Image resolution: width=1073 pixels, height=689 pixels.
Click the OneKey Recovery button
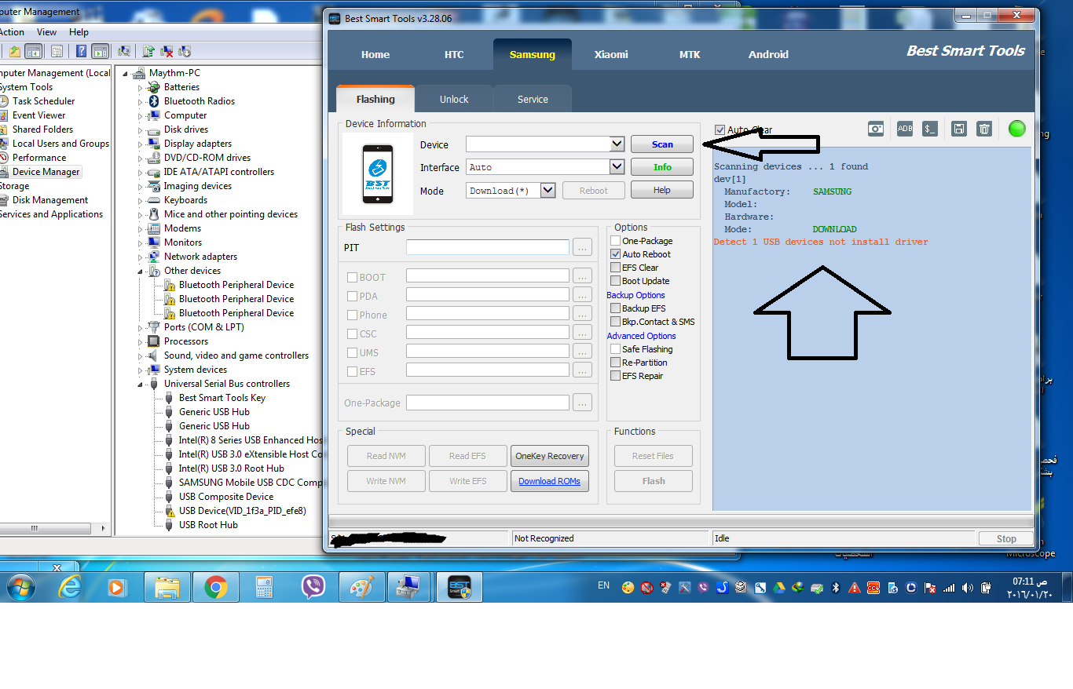point(550,456)
